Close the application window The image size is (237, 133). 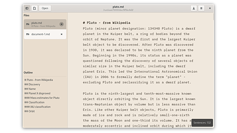coord(210,8)
